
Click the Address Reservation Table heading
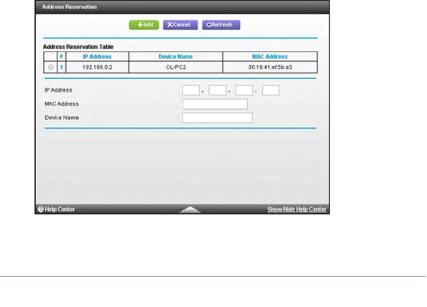coord(78,47)
